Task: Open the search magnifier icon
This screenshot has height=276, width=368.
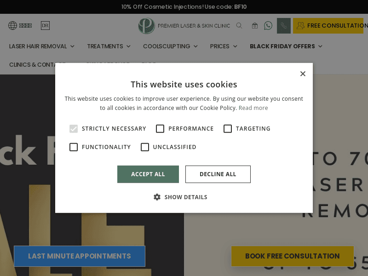Action: click(239, 26)
